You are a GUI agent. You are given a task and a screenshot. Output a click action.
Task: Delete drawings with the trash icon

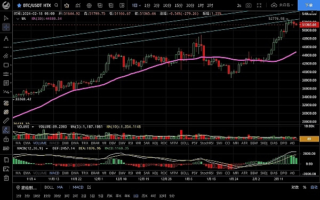point(6,178)
